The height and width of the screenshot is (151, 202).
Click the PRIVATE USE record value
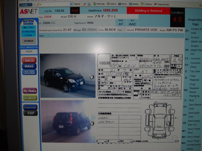(146, 30)
